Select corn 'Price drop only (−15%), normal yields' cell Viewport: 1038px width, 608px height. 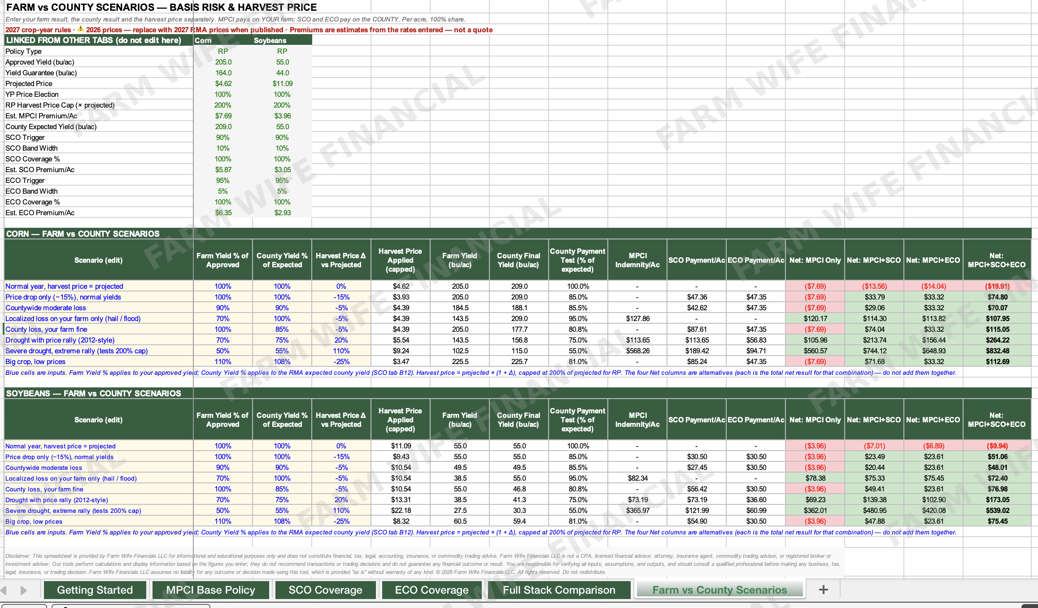click(x=99, y=297)
